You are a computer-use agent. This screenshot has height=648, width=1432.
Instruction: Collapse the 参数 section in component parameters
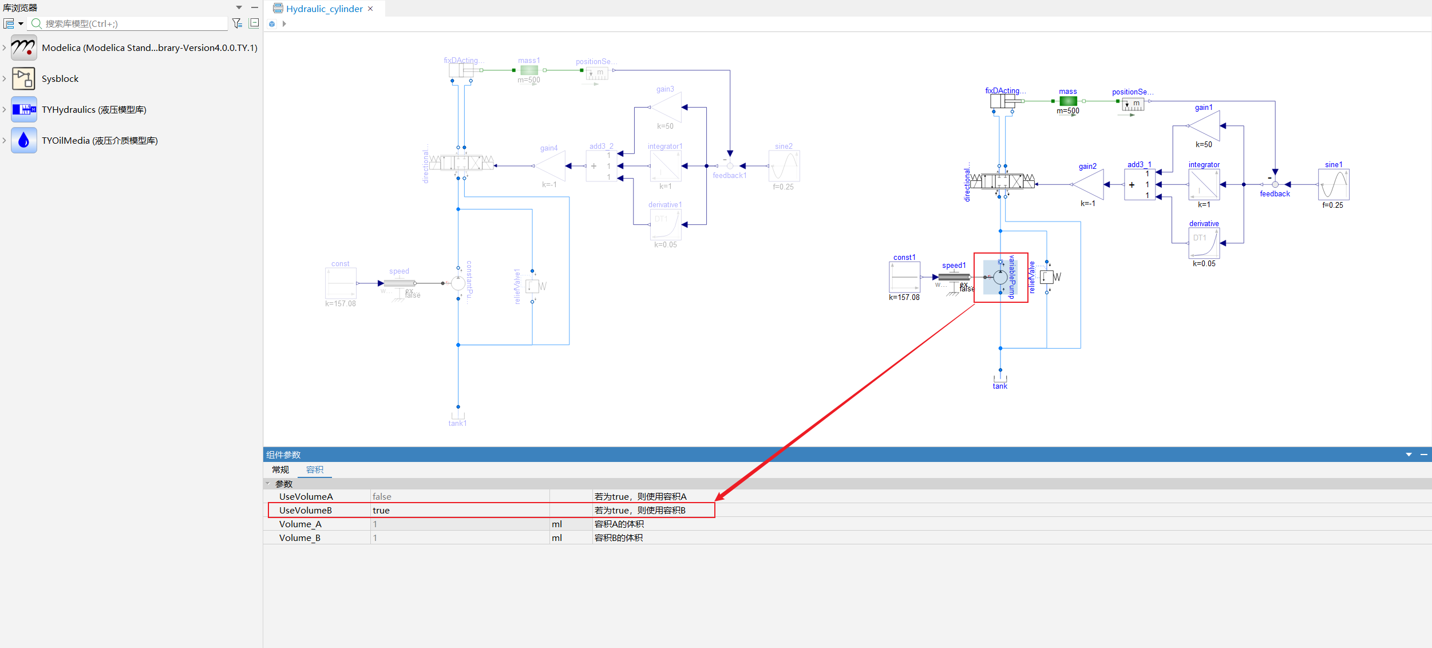coord(267,484)
